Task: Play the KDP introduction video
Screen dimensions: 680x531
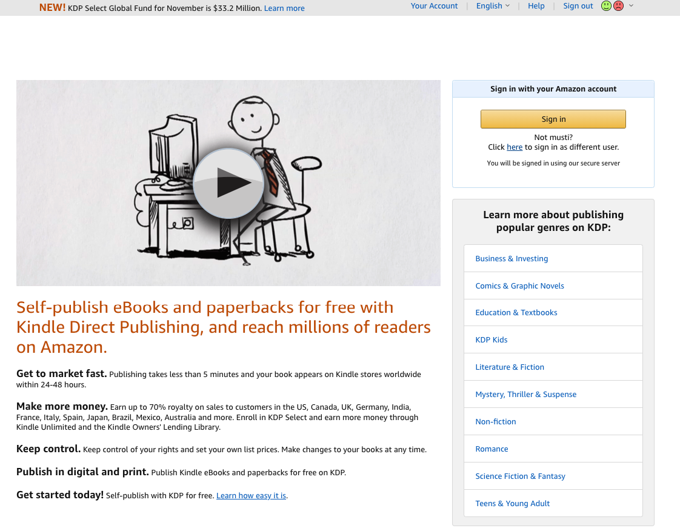Action: tap(228, 184)
